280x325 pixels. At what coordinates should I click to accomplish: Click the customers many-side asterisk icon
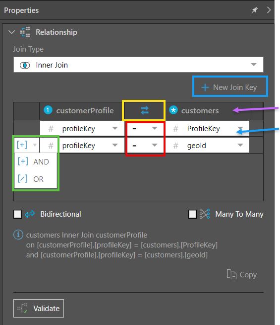173,110
